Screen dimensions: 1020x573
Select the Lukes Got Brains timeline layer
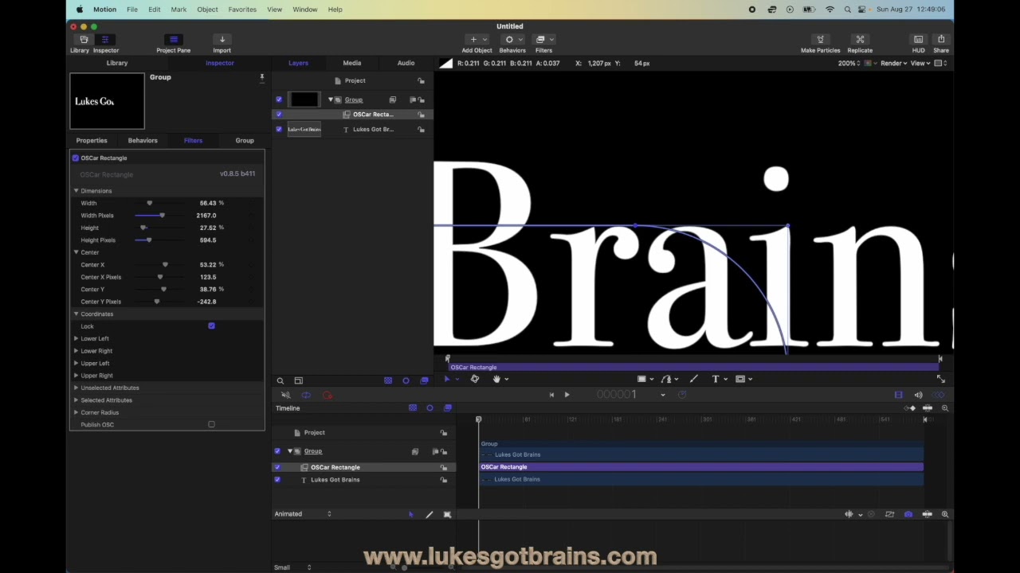click(x=335, y=480)
